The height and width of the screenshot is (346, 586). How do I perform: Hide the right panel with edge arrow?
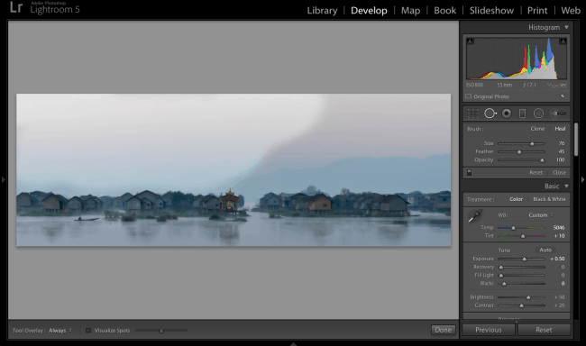pyautogui.click(x=582, y=179)
